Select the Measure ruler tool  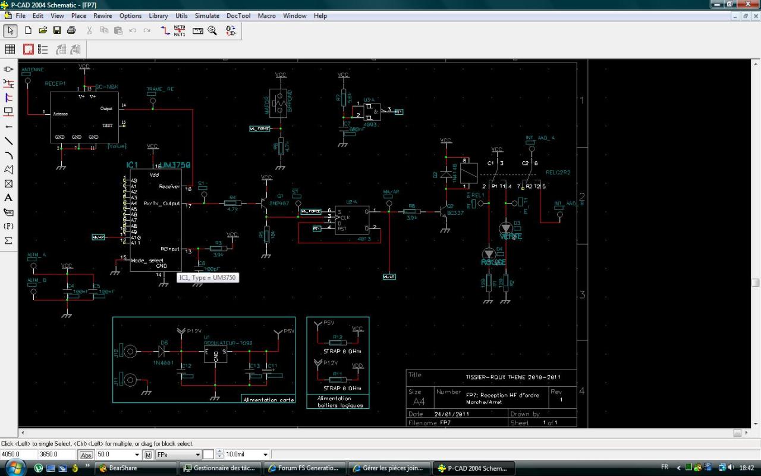[197, 30]
